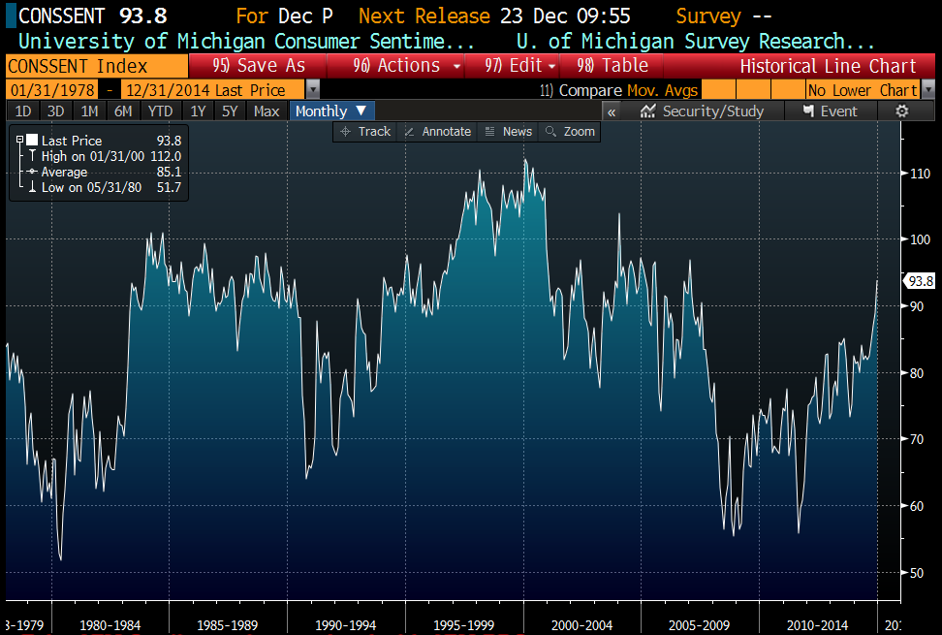Open Monthly periodicity dropdown

click(x=331, y=111)
